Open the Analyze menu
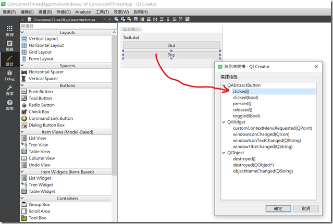 (83, 12)
